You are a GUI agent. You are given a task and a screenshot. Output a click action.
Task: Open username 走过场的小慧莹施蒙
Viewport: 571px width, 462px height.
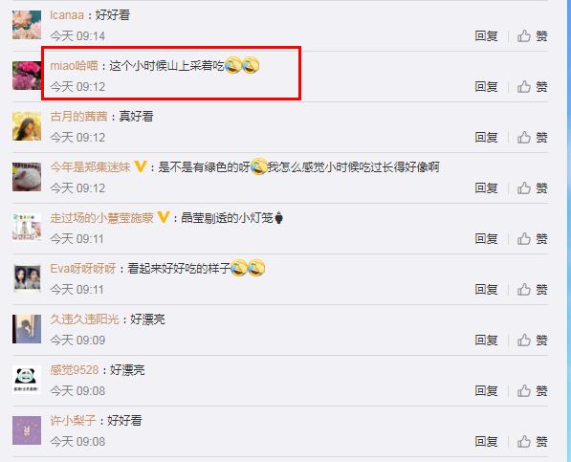[x=101, y=218]
